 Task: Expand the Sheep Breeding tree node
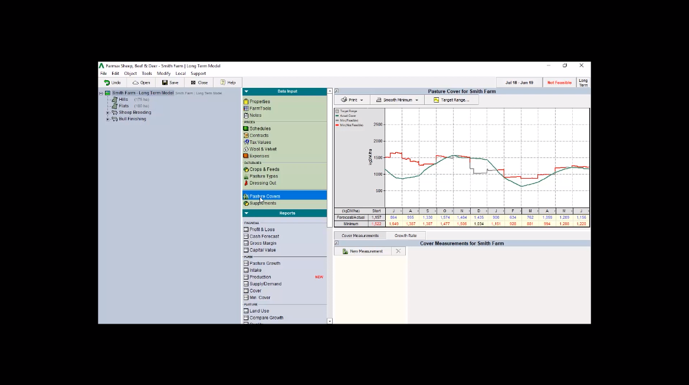pos(107,113)
